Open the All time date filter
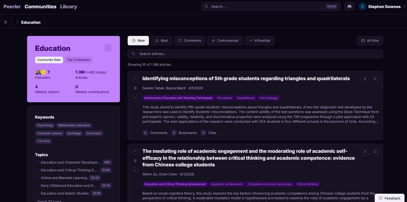The height and width of the screenshot is (202, 407). 370,41
